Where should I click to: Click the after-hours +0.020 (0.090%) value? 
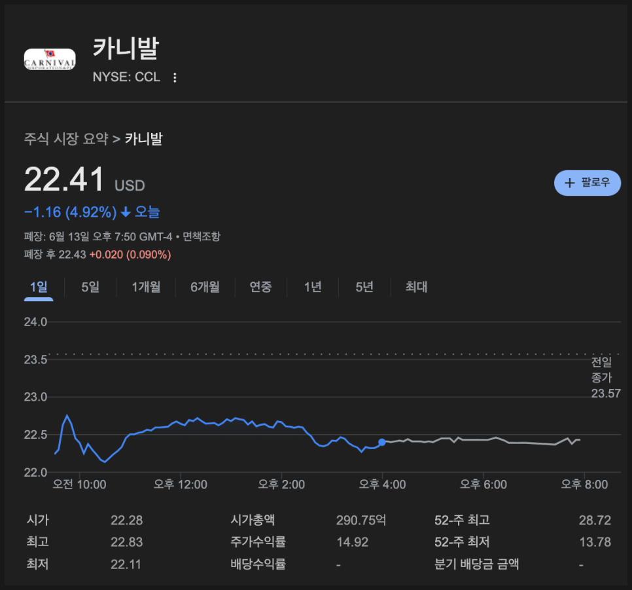tap(130, 255)
